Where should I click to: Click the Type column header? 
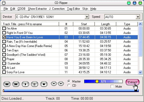[127, 24]
